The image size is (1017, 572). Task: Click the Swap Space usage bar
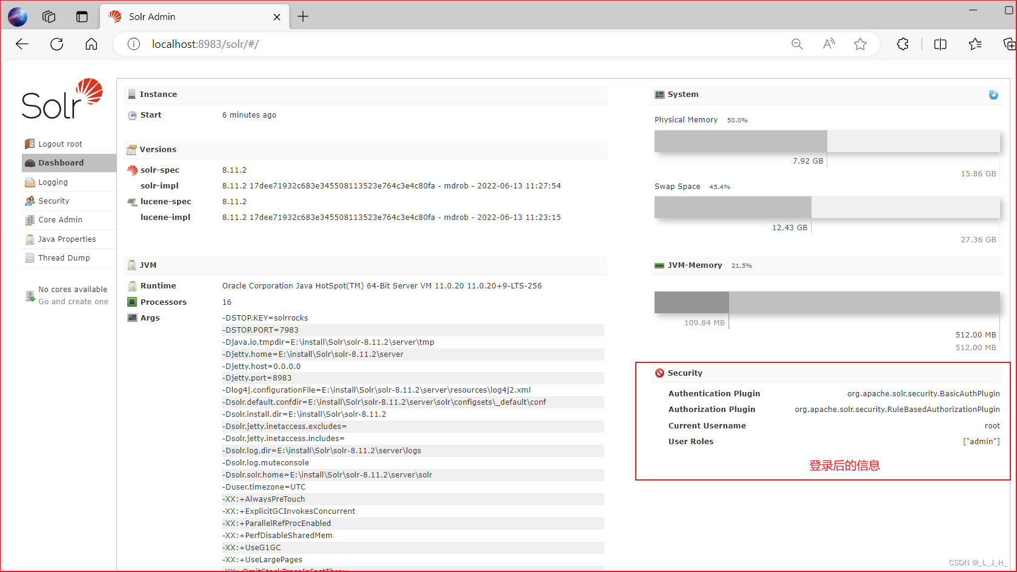827,207
